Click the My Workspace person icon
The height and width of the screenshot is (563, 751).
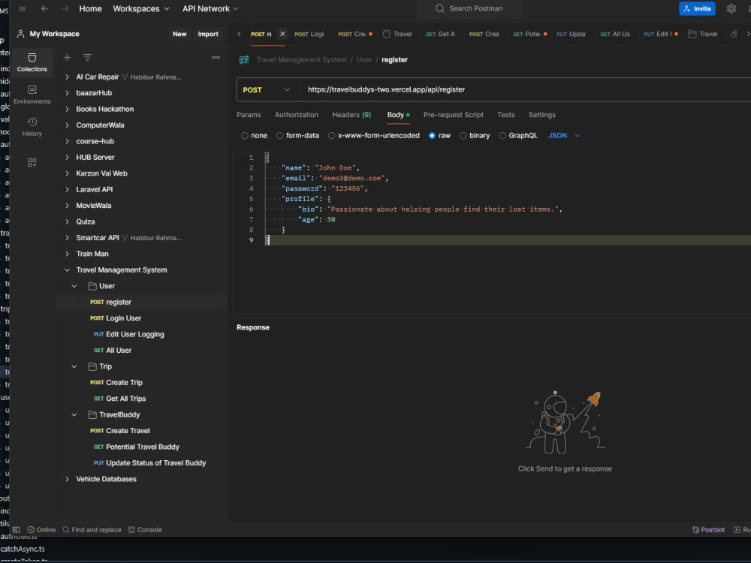click(20, 34)
